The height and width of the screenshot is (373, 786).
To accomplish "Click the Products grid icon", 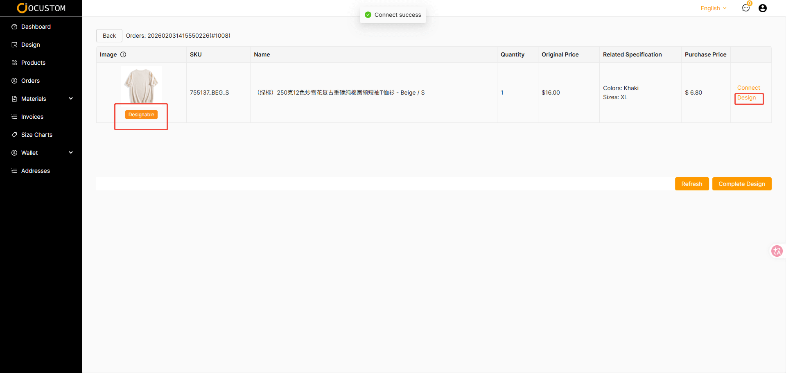I will click(x=14, y=63).
